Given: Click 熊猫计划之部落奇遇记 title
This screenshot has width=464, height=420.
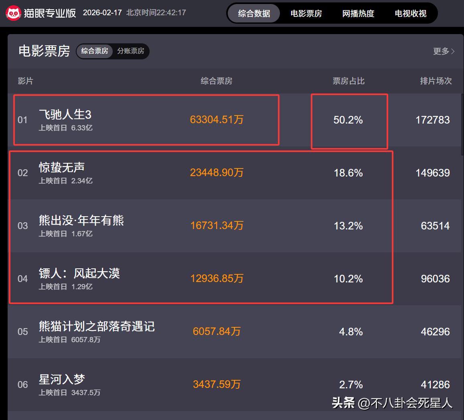Looking at the screenshot, I should click(97, 327).
